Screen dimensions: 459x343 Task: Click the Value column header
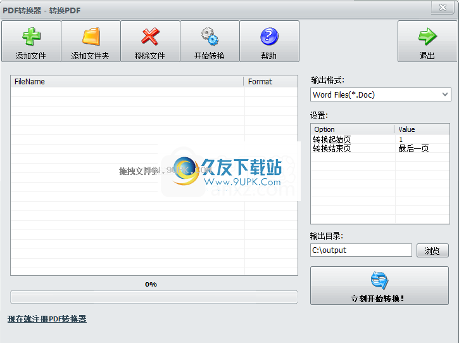click(x=422, y=129)
